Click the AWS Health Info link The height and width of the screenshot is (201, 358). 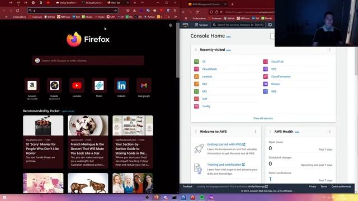pos(297,132)
